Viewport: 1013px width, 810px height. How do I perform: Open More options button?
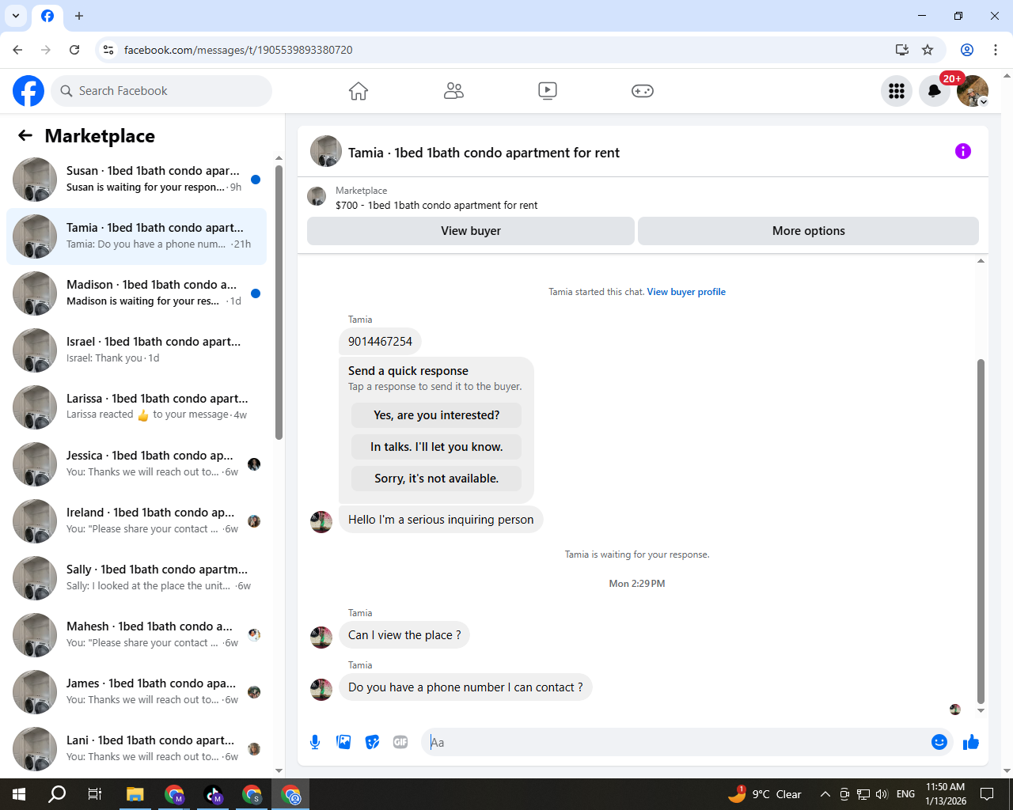(808, 231)
